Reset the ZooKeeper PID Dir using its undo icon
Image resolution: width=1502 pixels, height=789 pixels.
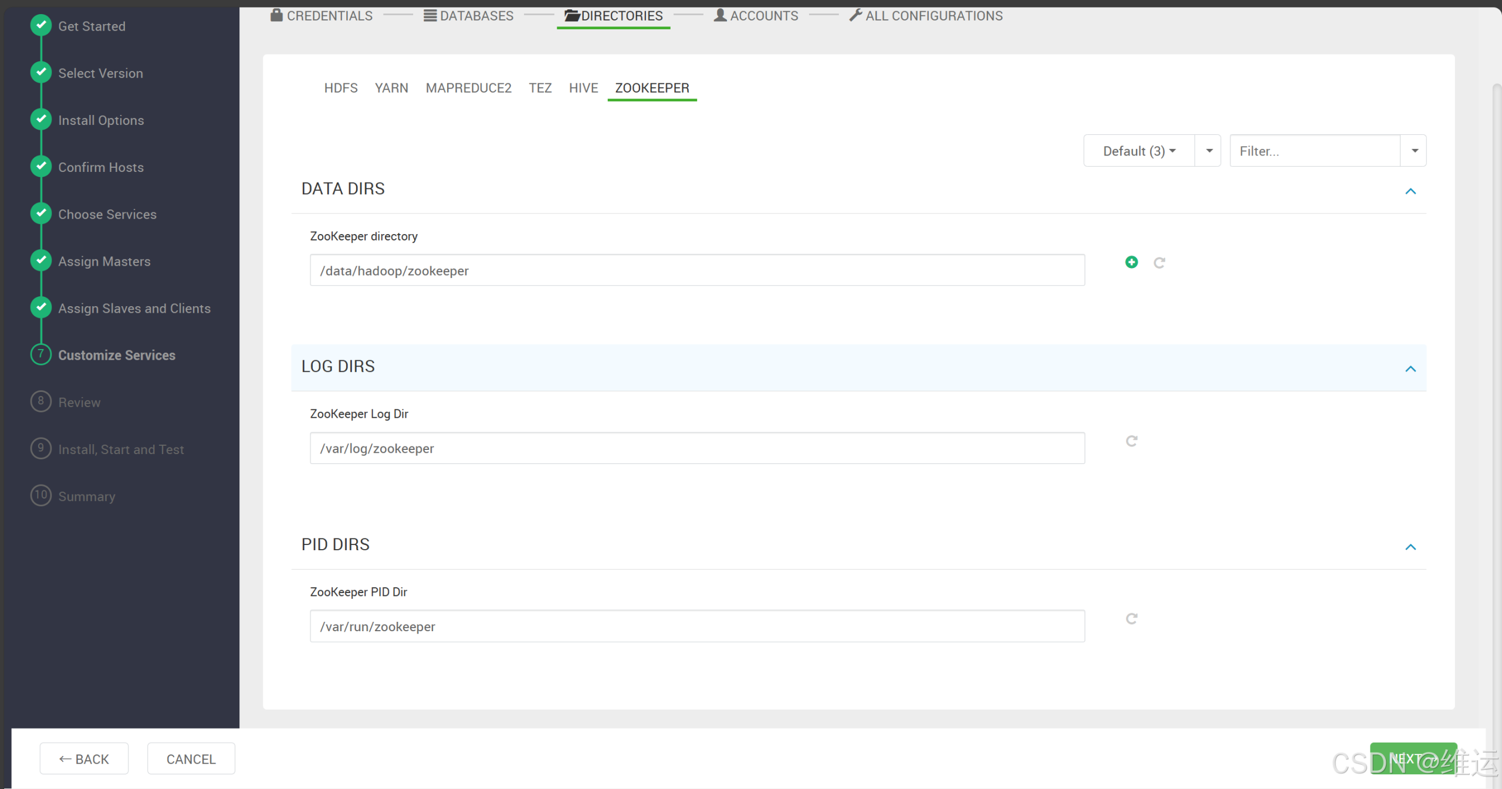[x=1131, y=618]
